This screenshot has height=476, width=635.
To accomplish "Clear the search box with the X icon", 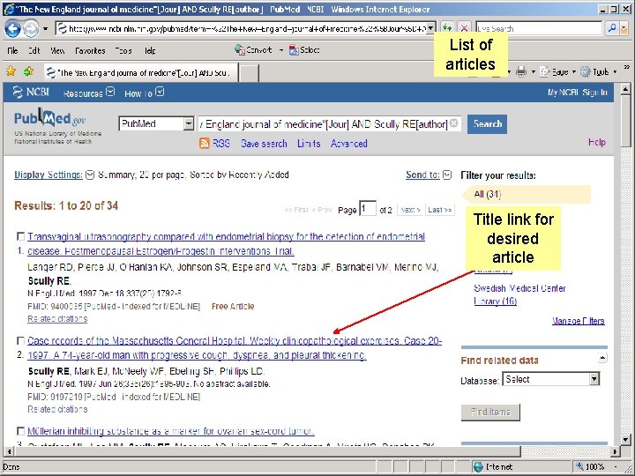I will 454,123.
